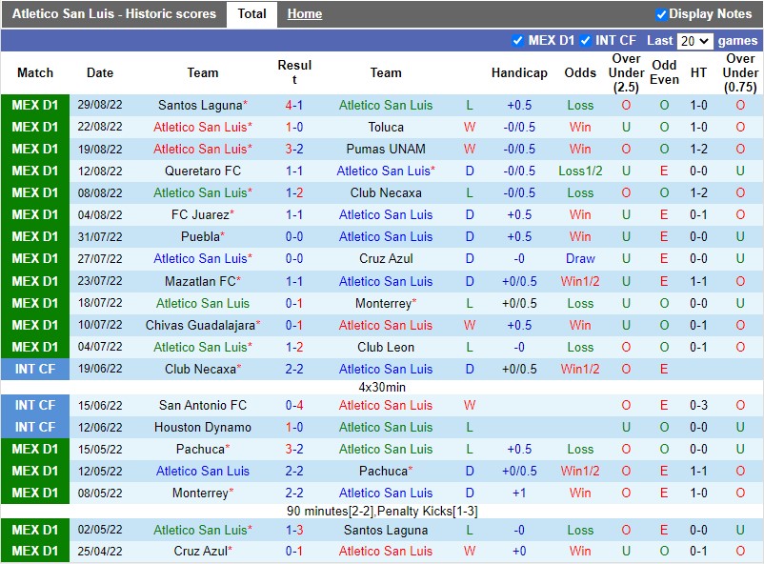This screenshot has height=564, width=764.
Task: Toggle the Display Notes checkbox
Action: [661, 14]
